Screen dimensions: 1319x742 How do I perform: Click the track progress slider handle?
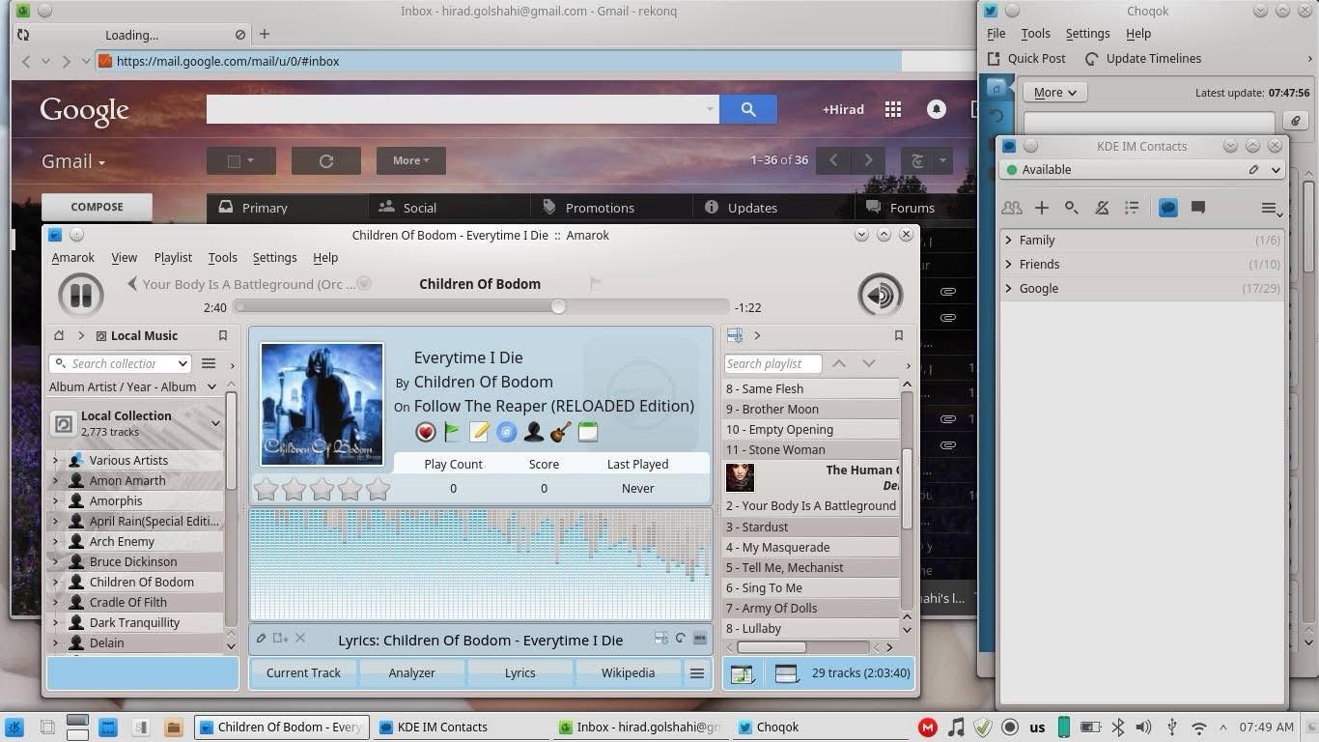pos(558,306)
